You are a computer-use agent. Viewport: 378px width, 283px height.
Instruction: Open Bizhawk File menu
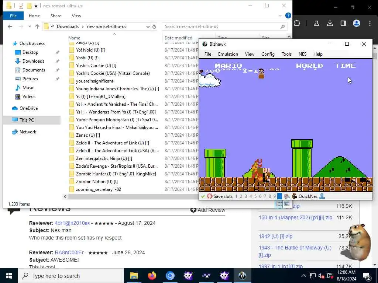tap(207, 54)
